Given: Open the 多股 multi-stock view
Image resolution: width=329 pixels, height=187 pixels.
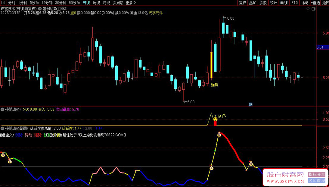Looking at the screenshot, I should 263,3.
